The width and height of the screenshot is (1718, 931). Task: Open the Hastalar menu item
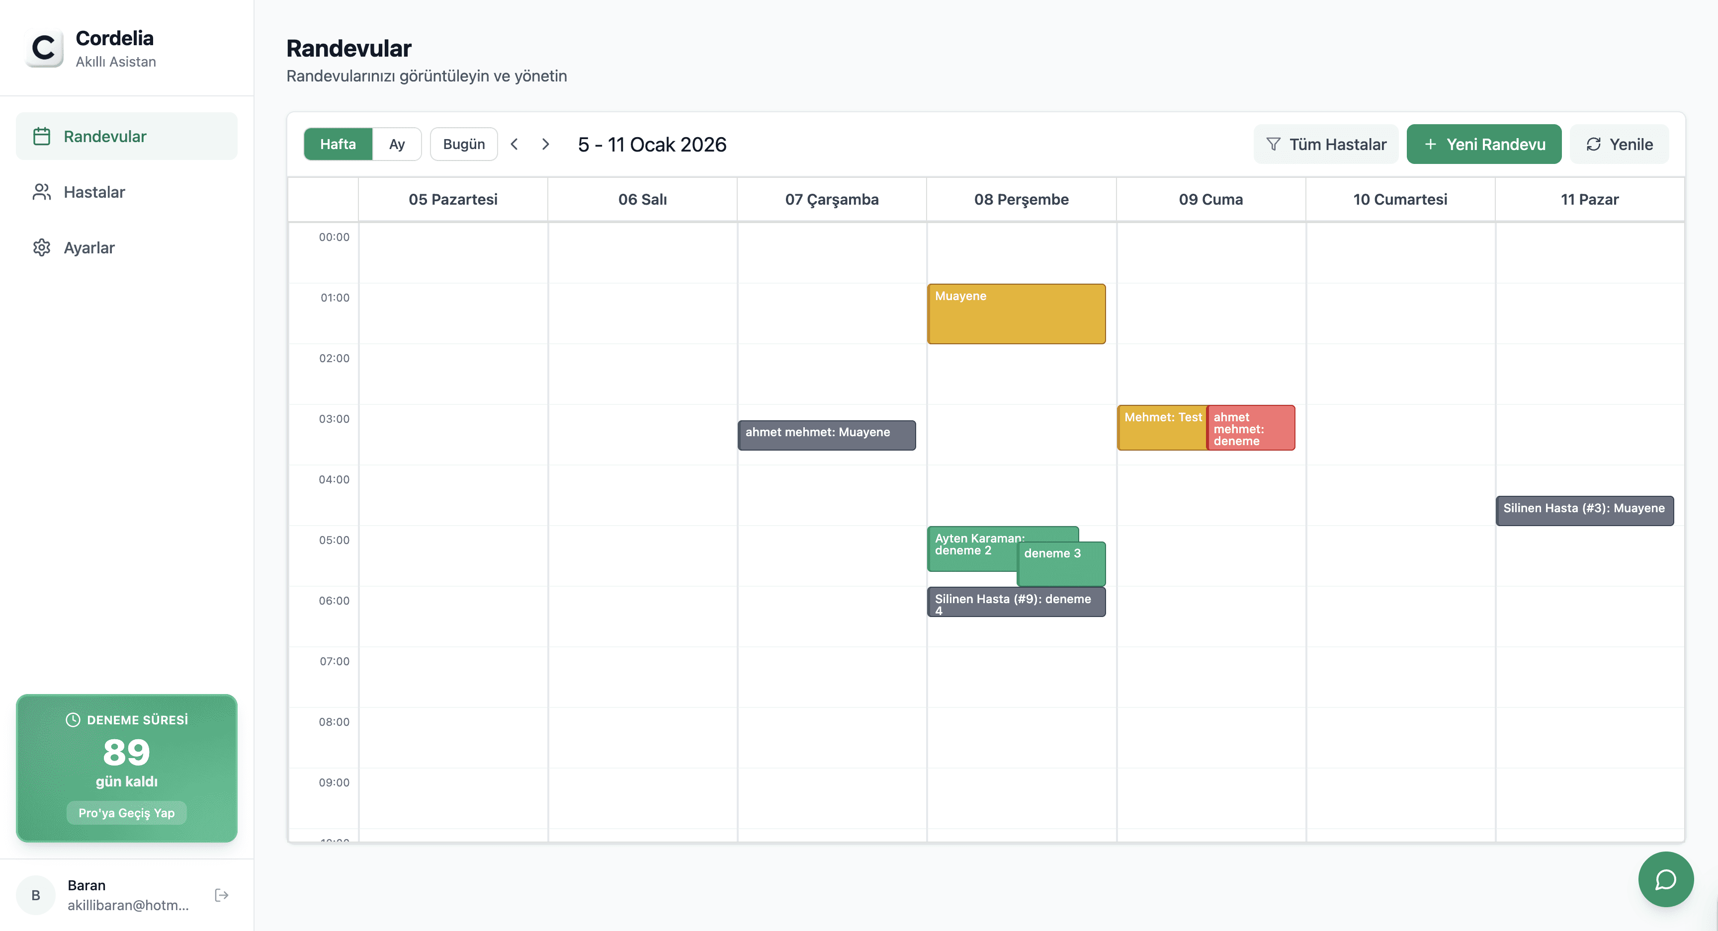[x=94, y=192]
